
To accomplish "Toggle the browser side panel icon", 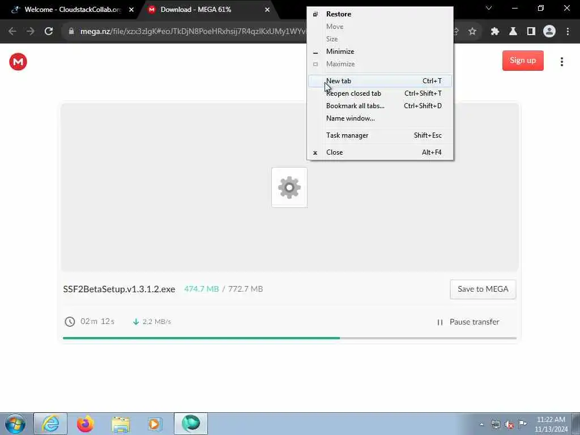I will click(531, 32).
